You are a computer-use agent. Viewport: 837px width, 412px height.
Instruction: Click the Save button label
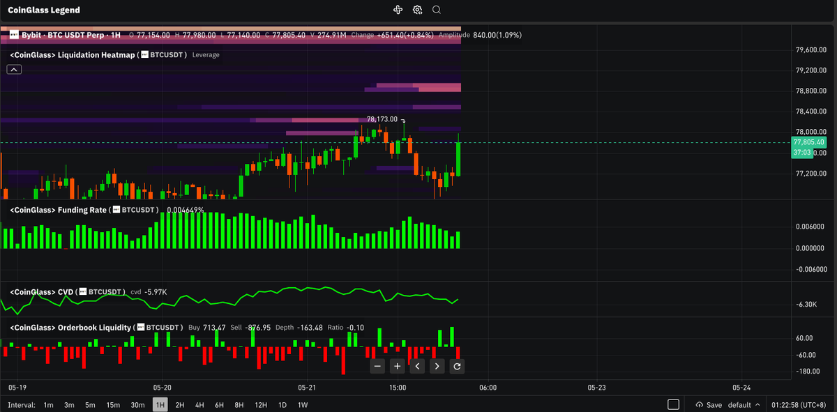[714, 405]
